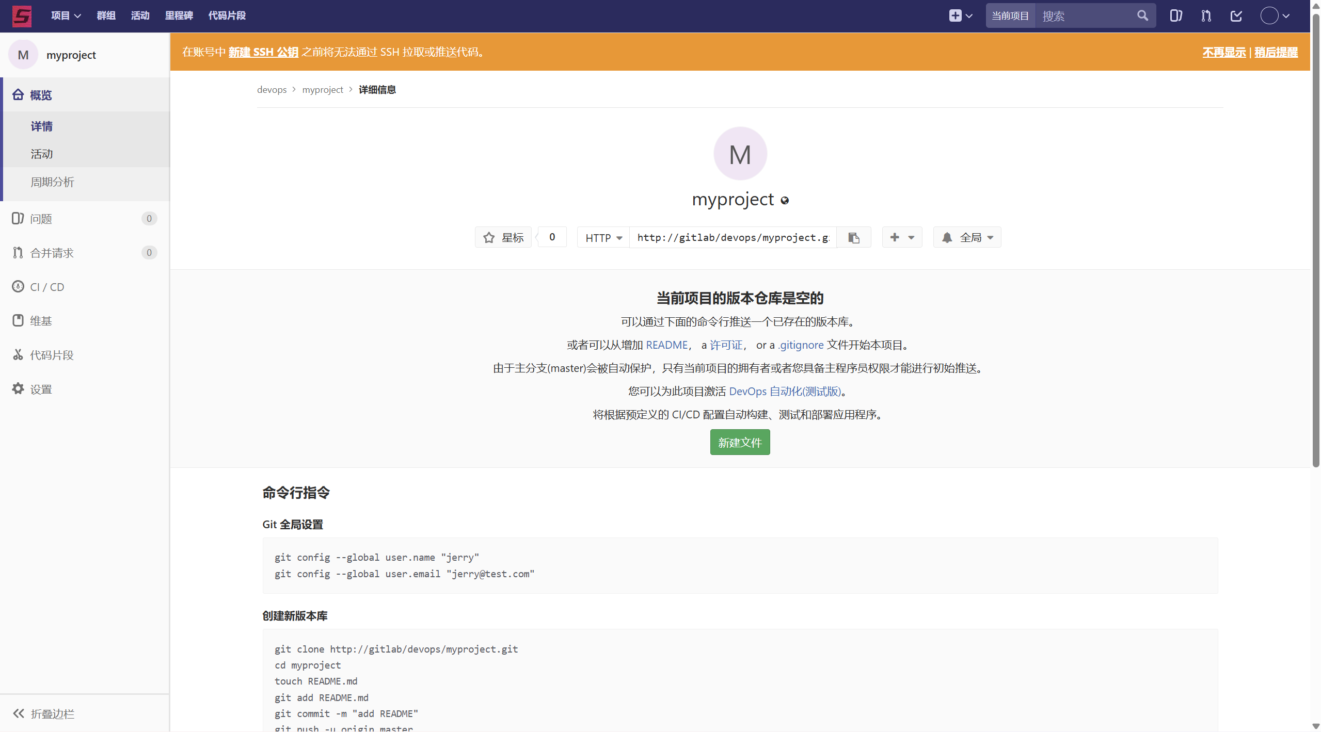Viewport: 1321px width, 732px height.
Task: Click the Snippets scissors icon in sidebar
Action: coord(18,354)
